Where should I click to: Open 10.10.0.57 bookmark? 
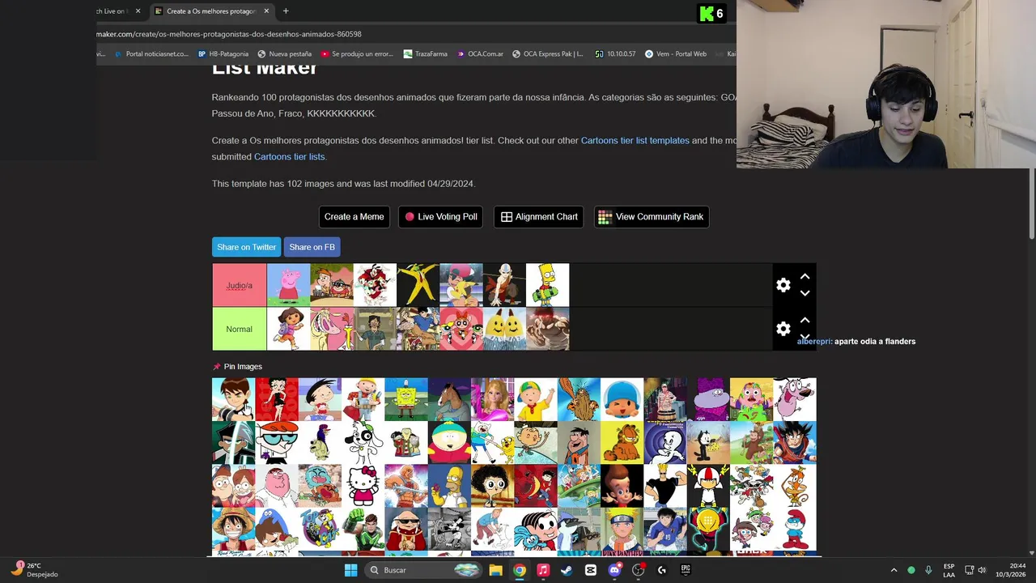pyautogui.click(x=615, y=54)
